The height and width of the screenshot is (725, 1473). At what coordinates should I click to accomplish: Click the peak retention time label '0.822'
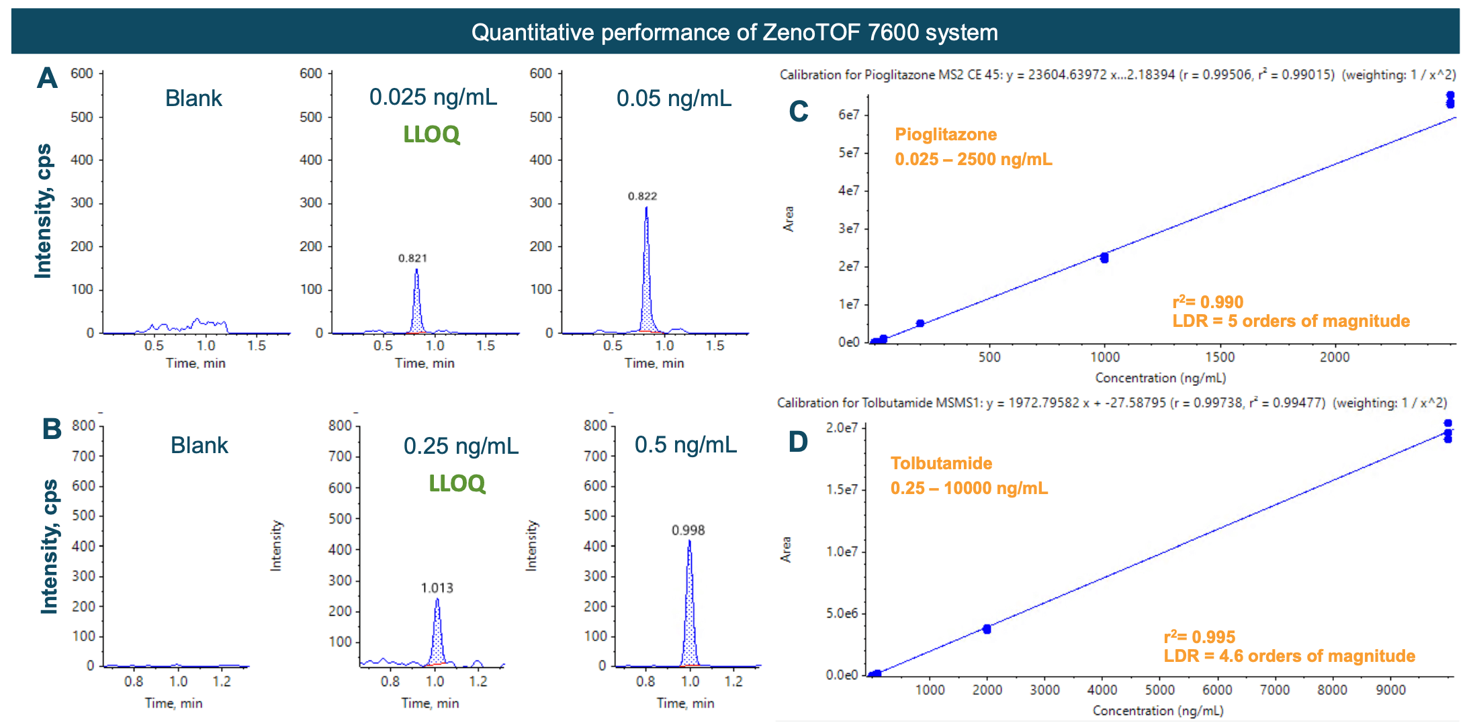pos(642,196)
